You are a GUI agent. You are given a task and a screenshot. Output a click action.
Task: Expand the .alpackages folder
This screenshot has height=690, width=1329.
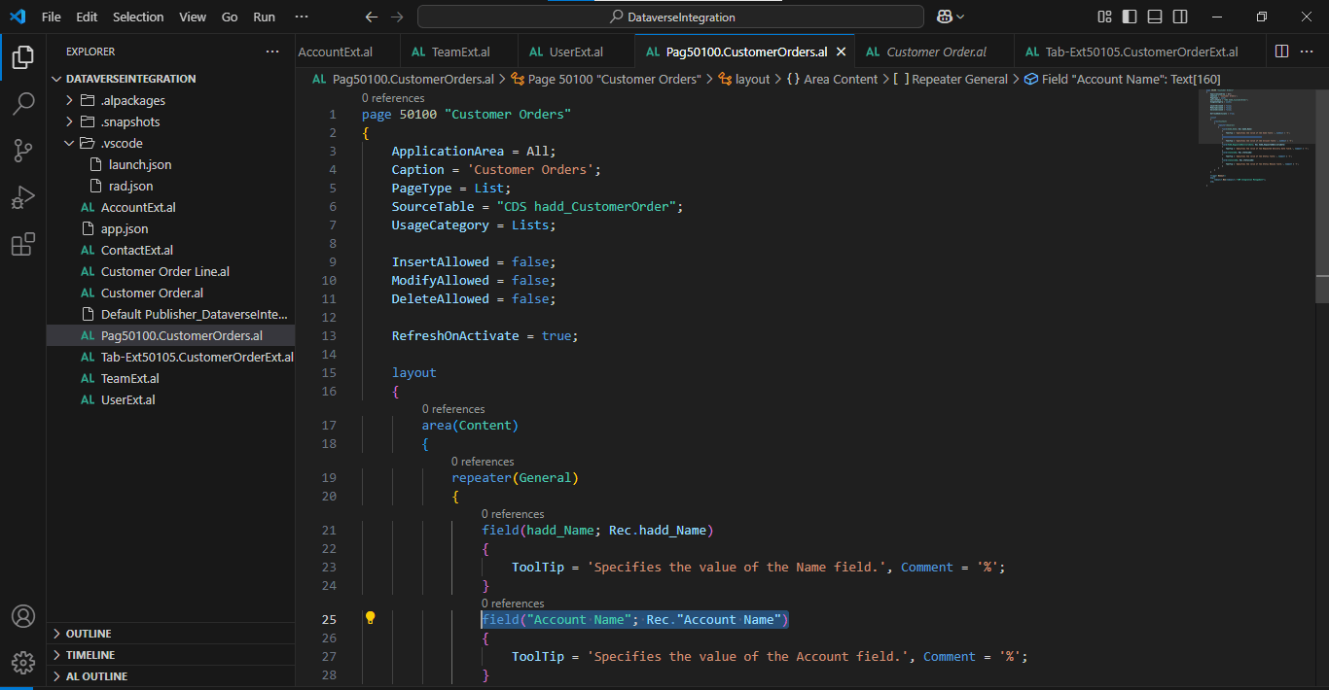pyautogui.click(x=132, y=100)
